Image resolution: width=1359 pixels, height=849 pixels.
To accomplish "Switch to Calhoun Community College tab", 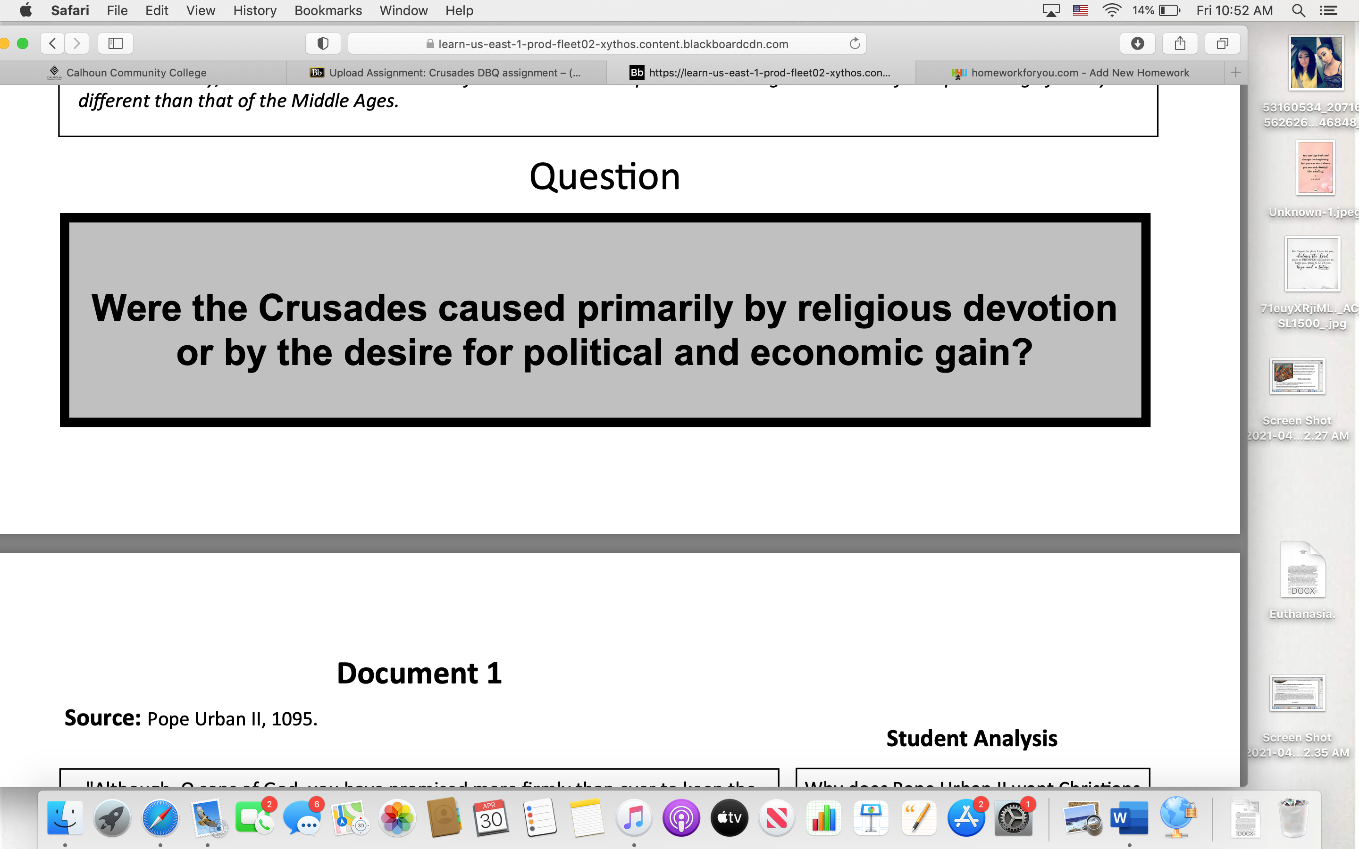I will coord(136,73).
